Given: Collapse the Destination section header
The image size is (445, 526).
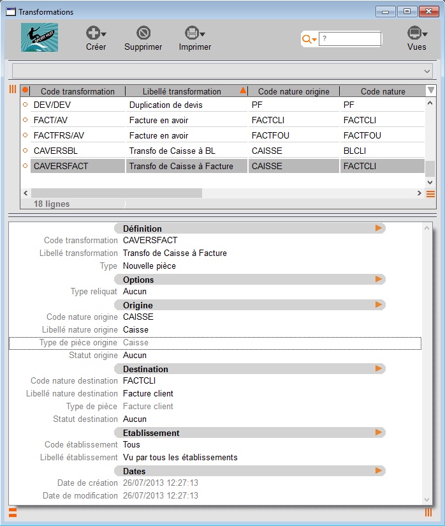Looking at the screenshot, I should [250, 369].
